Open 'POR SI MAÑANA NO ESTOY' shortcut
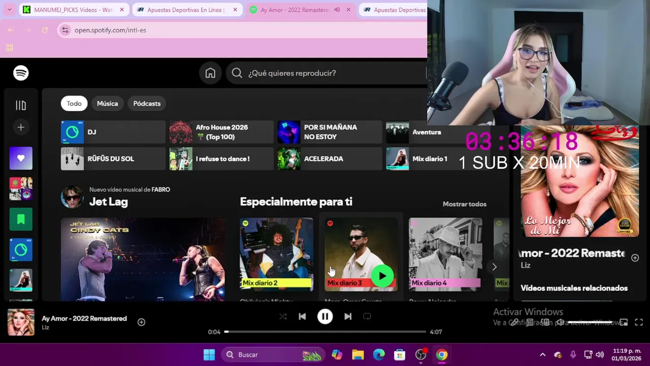Screen dimensions: 650x366 tap(330, 132)
